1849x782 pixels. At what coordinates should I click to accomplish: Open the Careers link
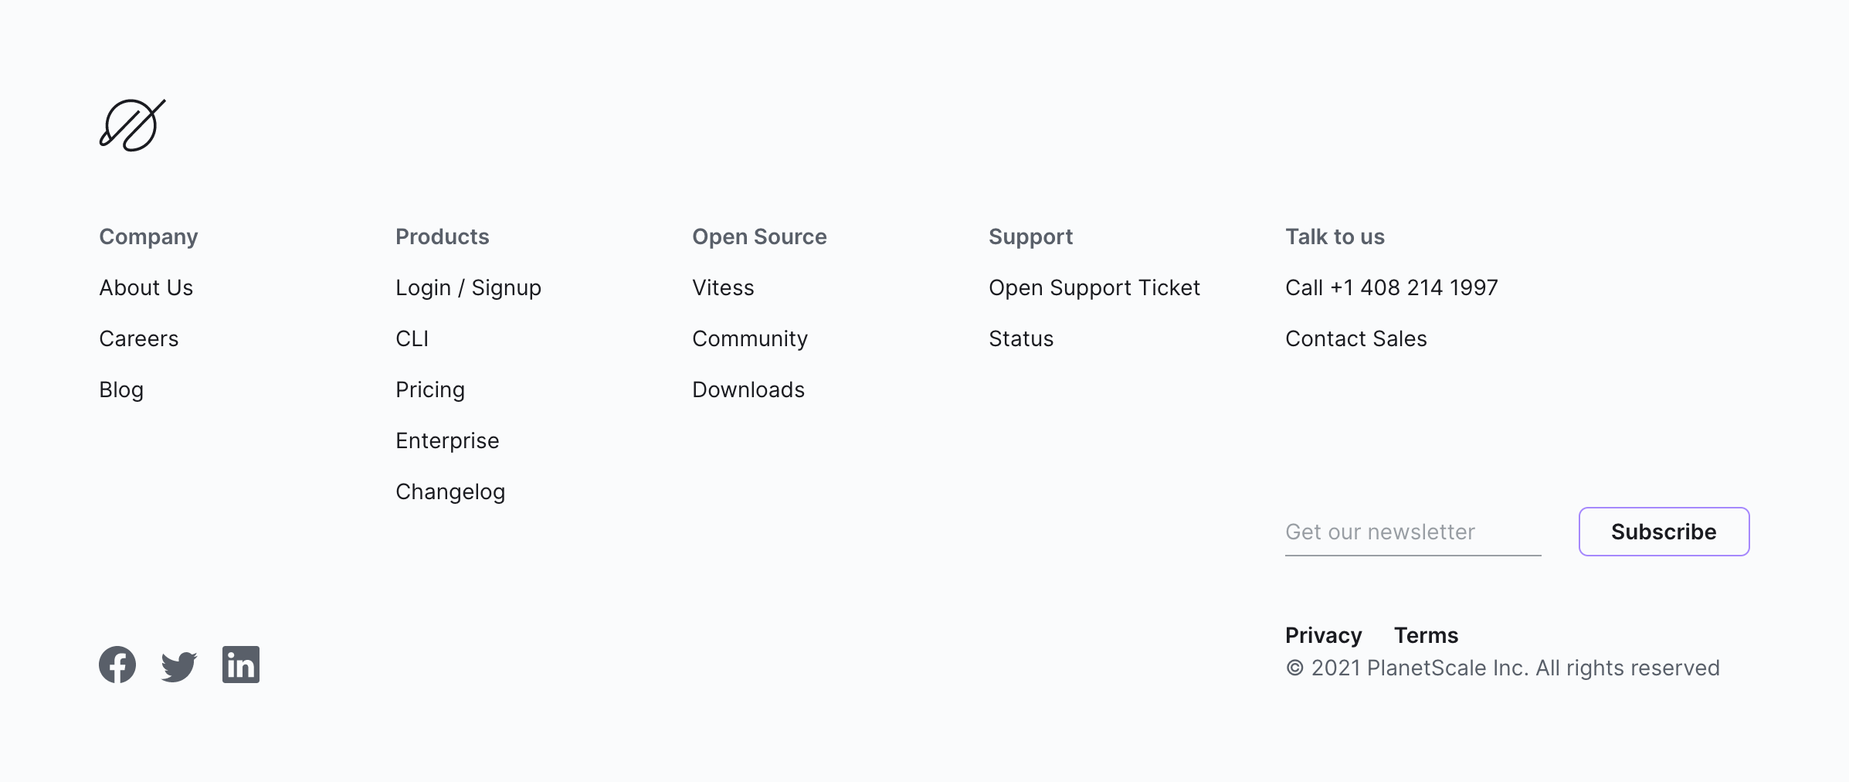pos(139,338)
